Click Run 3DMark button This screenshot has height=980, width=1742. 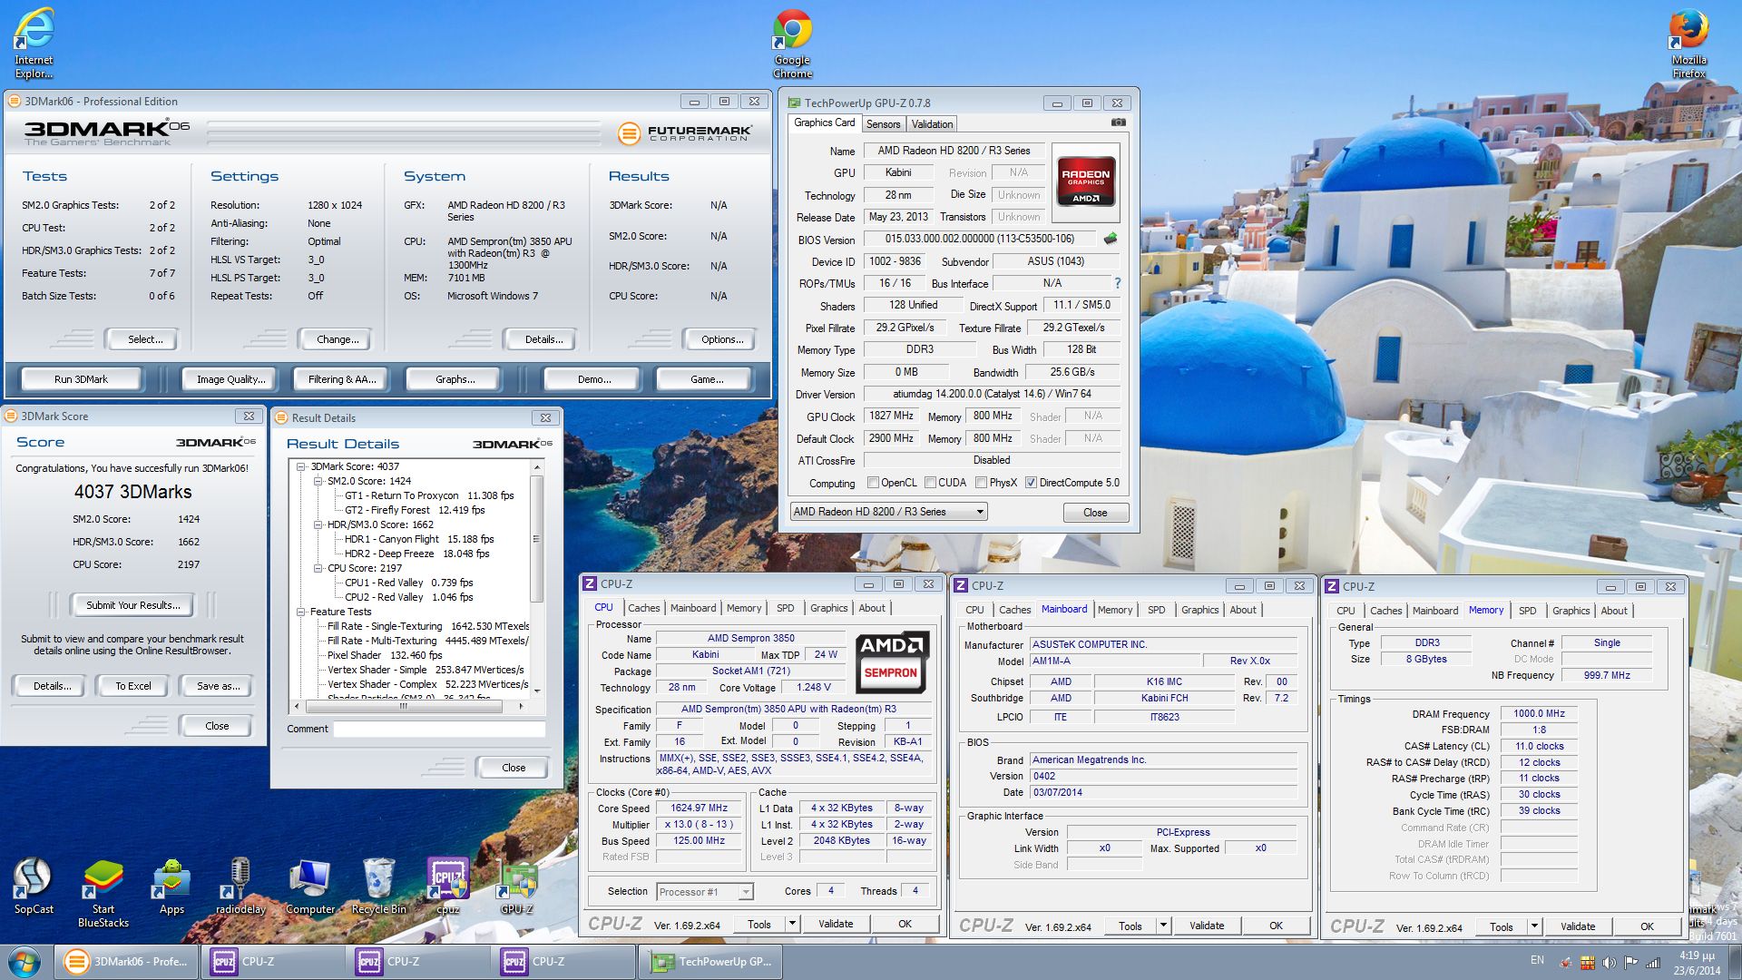point(81,379)
